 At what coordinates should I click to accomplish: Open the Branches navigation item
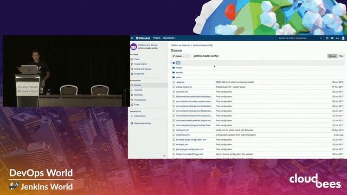[138, 95]
